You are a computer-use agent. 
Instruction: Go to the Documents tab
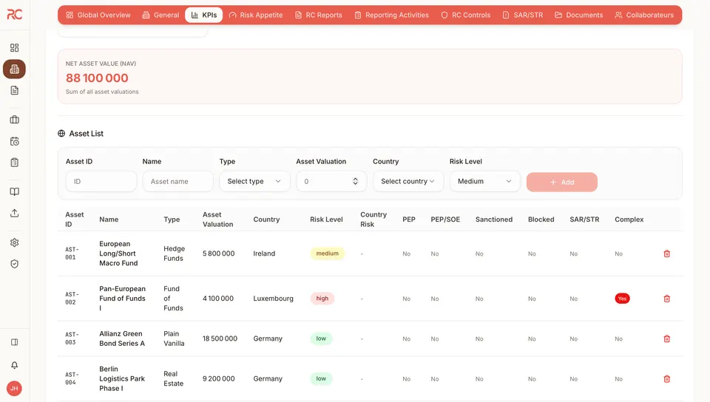tap(579, 15)
